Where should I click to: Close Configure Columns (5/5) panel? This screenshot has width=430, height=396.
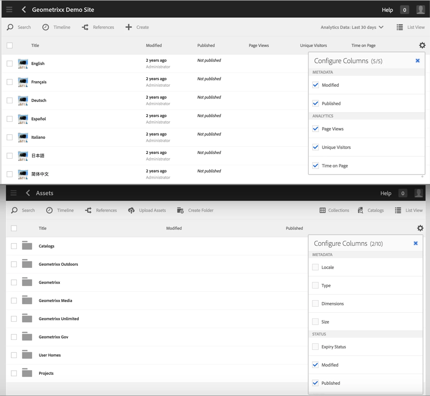418,60
